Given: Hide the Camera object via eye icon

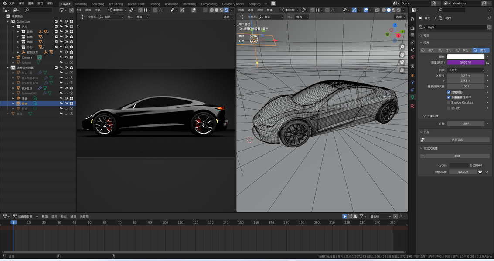Looking at the screenshot, I should 66,57.
